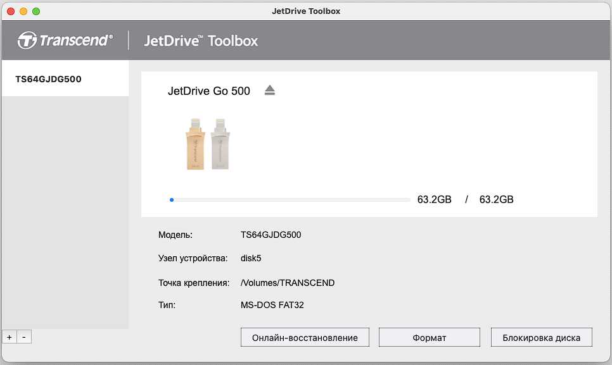Click mount point /Volumes/TRANSCEND
Image resolution: width=612 pixels, height=365 pixels.
pos(288,283)
